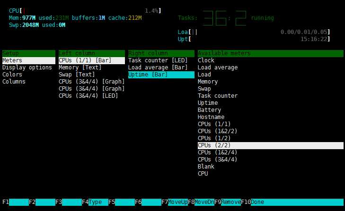Click the Tasks LED counter display
Viewport: 345px width, 211px height.
226,18
